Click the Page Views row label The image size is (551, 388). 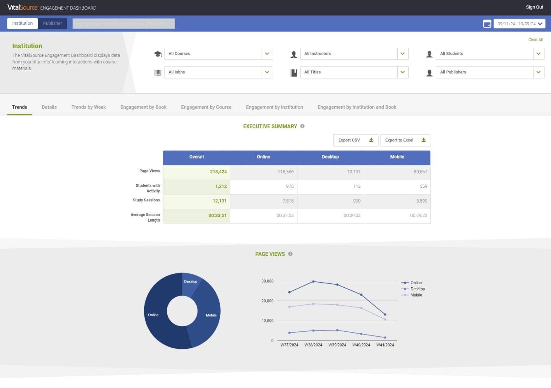(x=150, y=171)
